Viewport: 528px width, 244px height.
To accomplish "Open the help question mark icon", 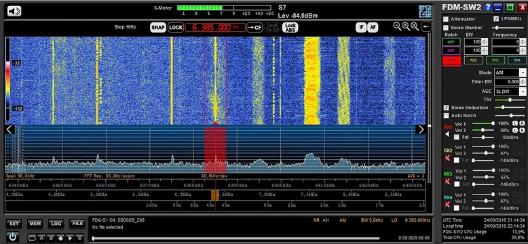I will pyautogui.click(x=487, y=7).
